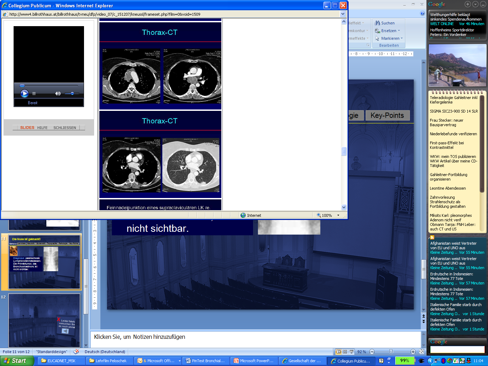Switch to Normal view in PowerPoint status bar
Viewport: 488px width, 366px height.
338,352
